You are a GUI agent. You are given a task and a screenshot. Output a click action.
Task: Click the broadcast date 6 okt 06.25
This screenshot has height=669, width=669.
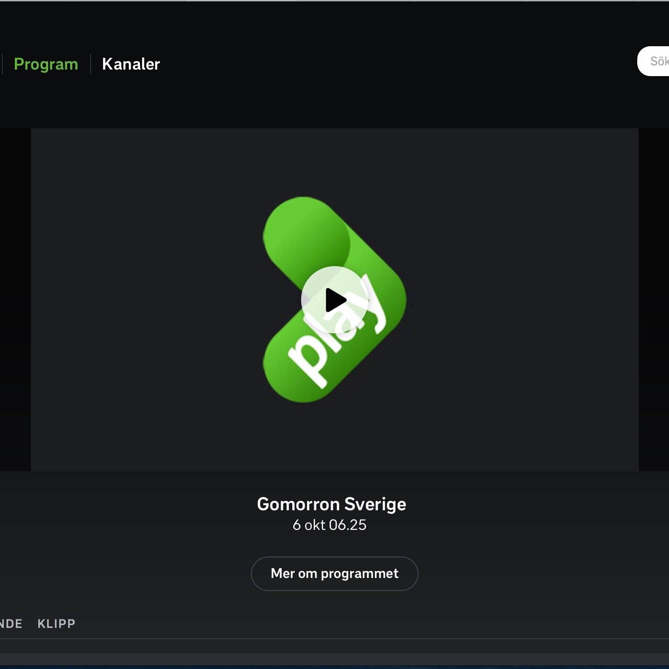click(330, 525)
